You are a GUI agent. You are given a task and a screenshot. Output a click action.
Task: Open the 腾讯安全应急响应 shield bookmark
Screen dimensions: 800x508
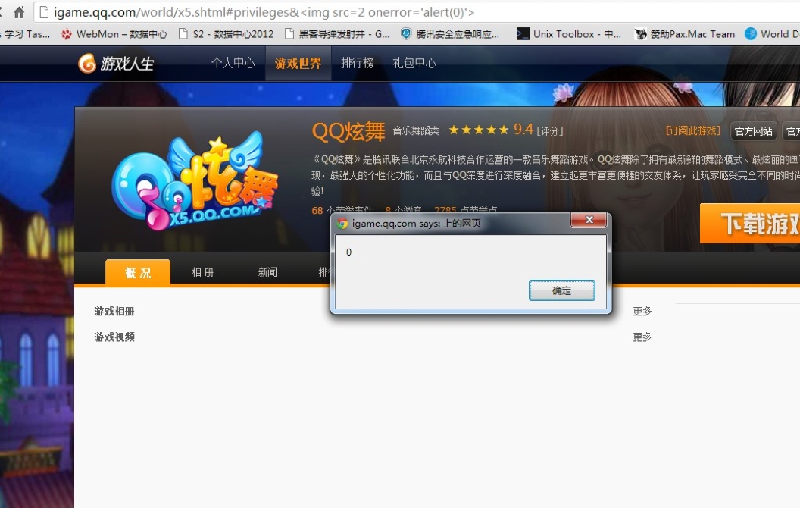[x=450, y=34]
